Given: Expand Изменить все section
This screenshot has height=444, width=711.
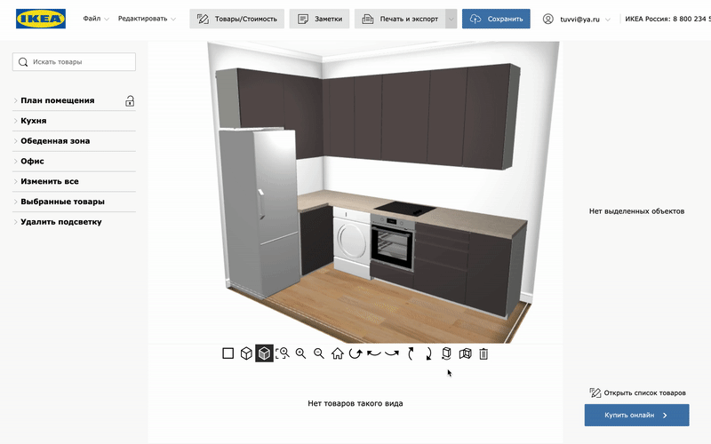Looking at the screenshot, I should coord(74,181).
